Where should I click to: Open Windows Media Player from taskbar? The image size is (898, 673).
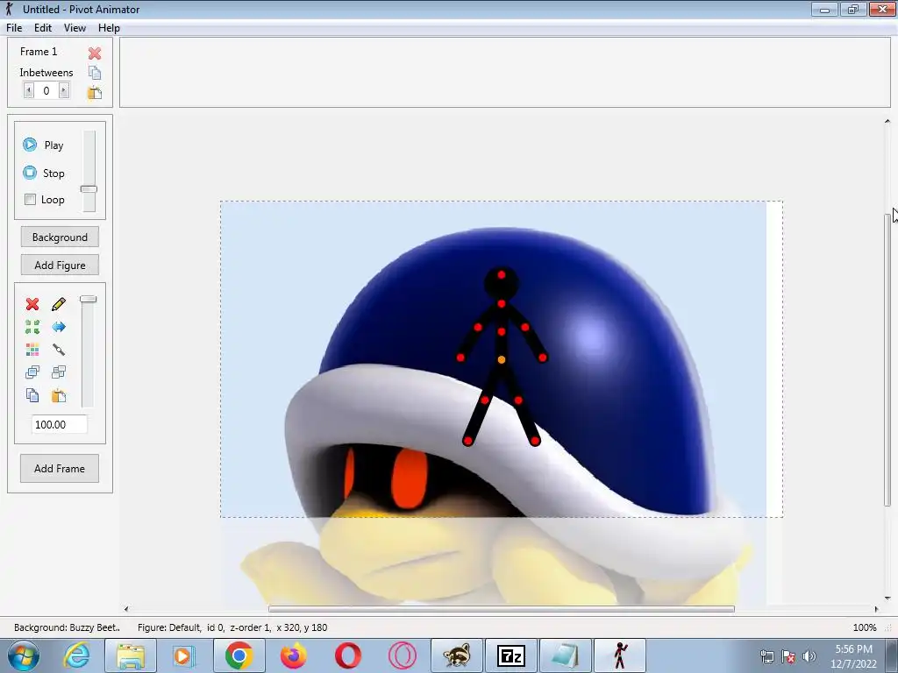coord(184,655)
